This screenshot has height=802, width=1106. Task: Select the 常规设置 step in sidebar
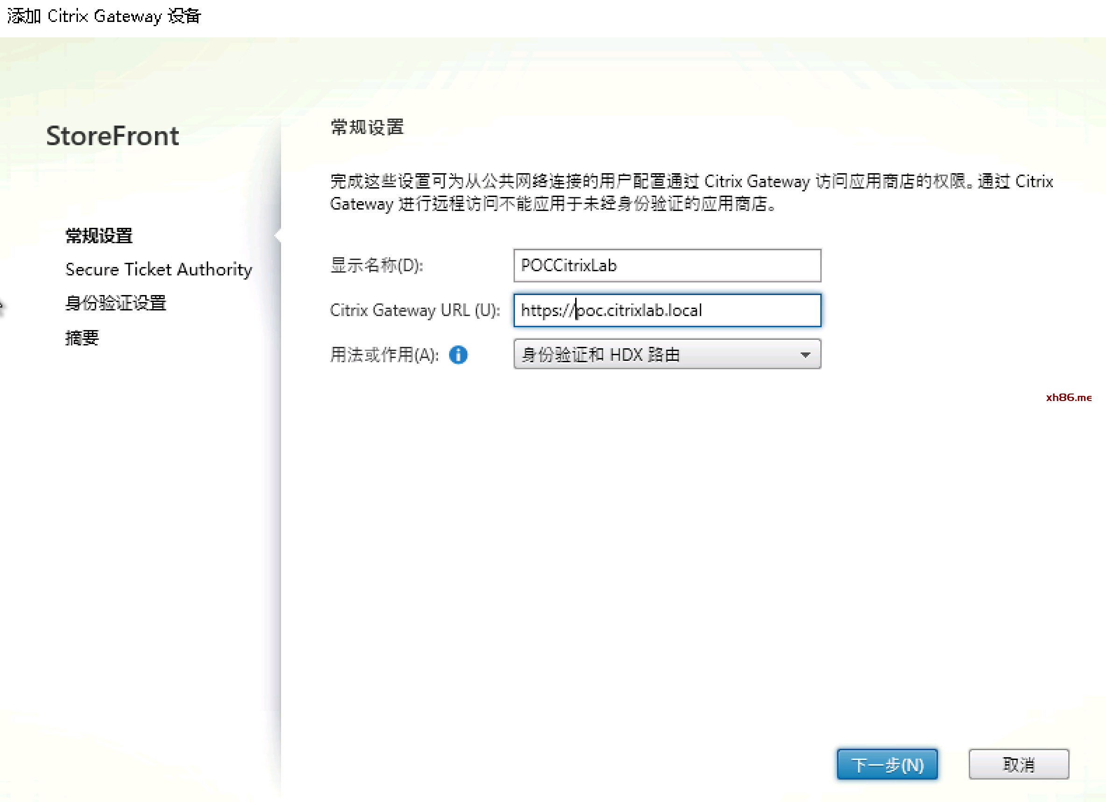(99, 235)
